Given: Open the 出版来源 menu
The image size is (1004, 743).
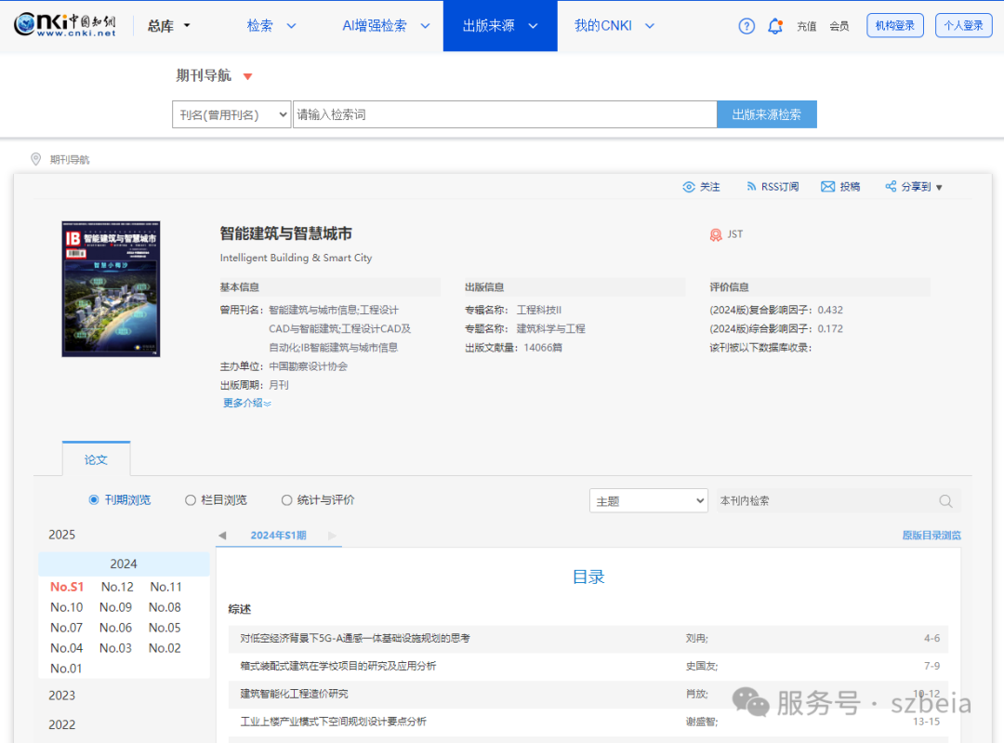Looking at the screenshot, I should [500, 25].
